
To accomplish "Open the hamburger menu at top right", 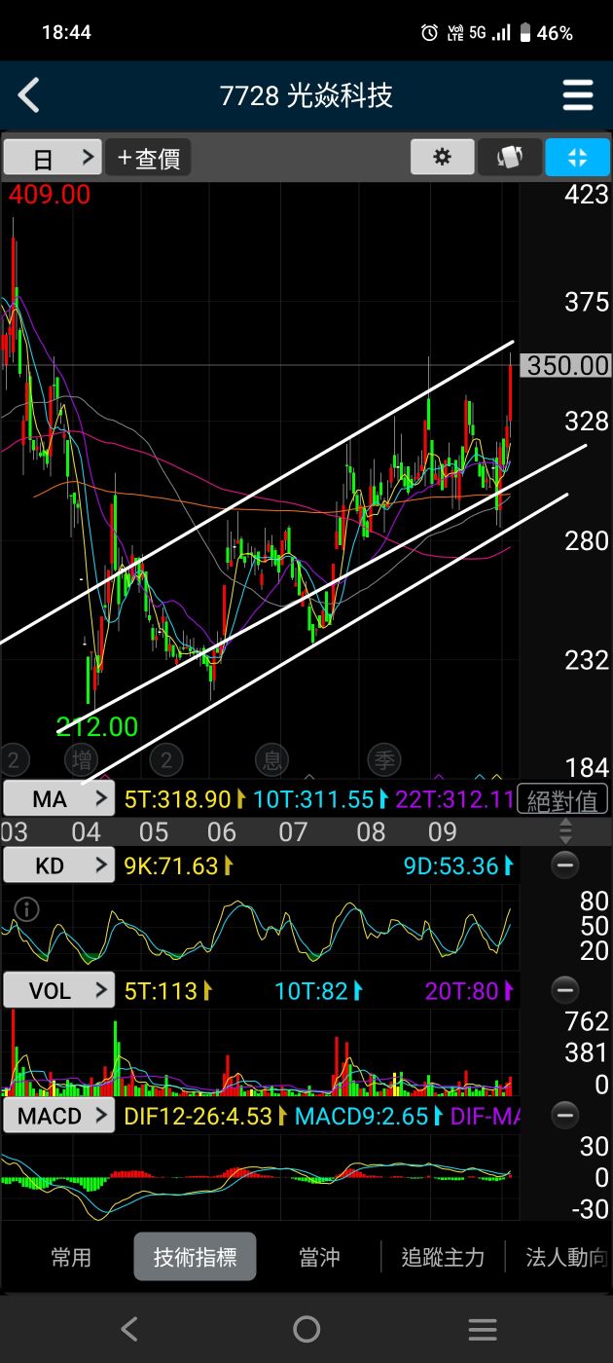I will [578, 95].
